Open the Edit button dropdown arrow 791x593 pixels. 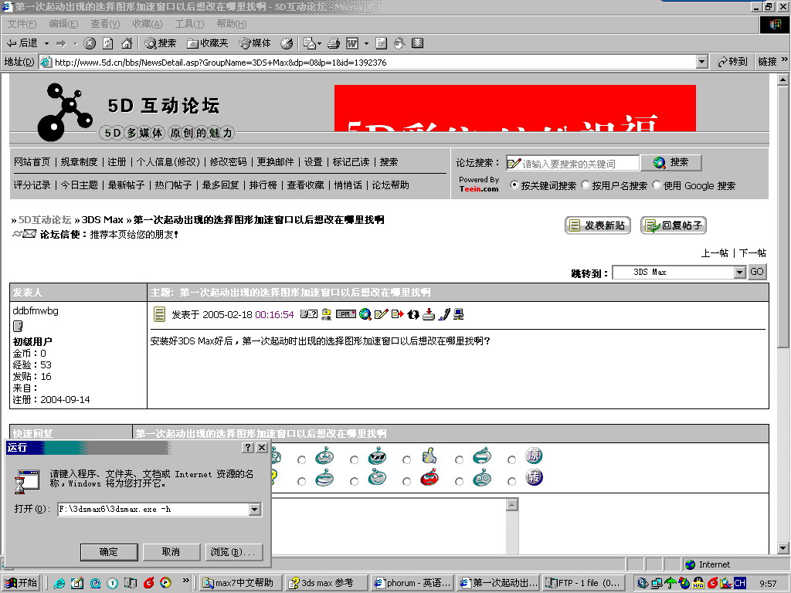tap(366, 44)
